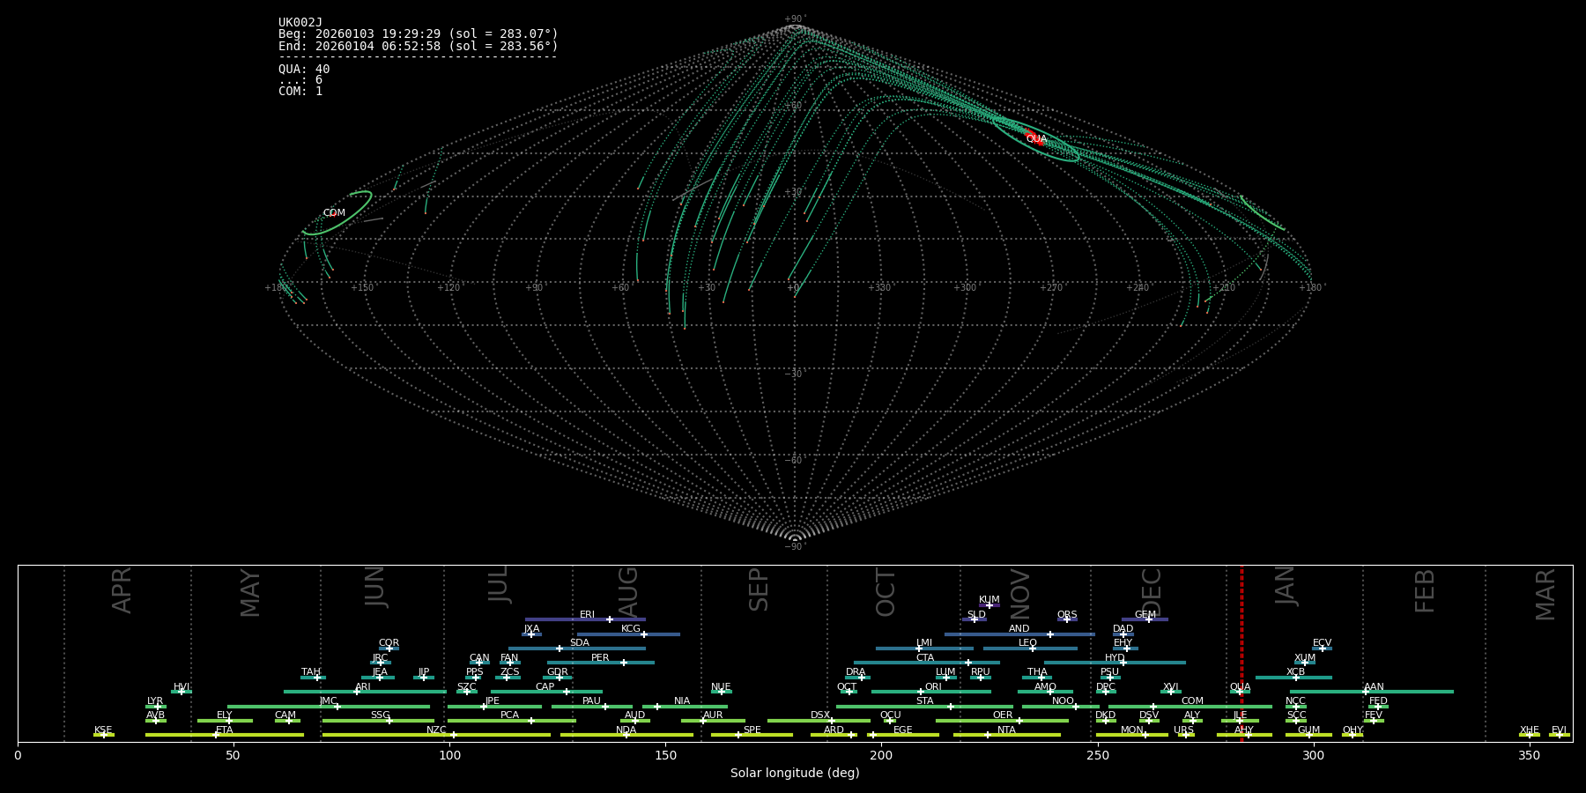Click the HYD shower peak marker
The image size is (1586, 793).
[x=1123, y=663]
